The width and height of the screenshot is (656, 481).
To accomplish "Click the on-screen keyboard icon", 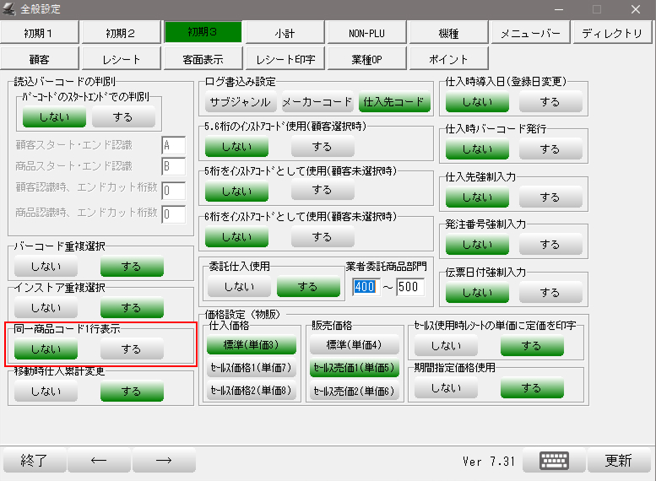I will pos(554,460).
